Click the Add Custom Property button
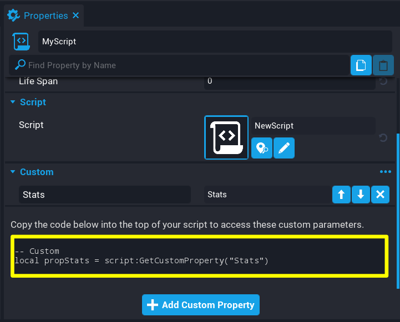 click(x=201, y=305)
